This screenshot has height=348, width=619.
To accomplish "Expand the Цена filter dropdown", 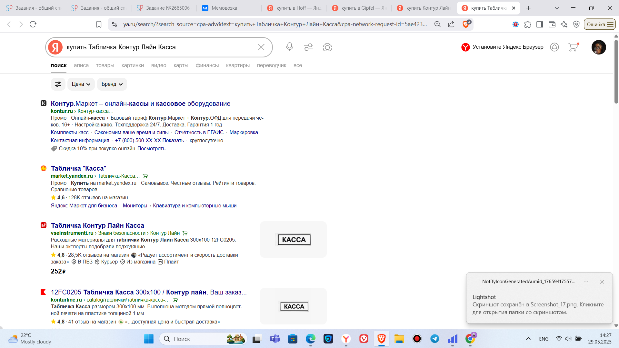I will (x=81, y=84).
